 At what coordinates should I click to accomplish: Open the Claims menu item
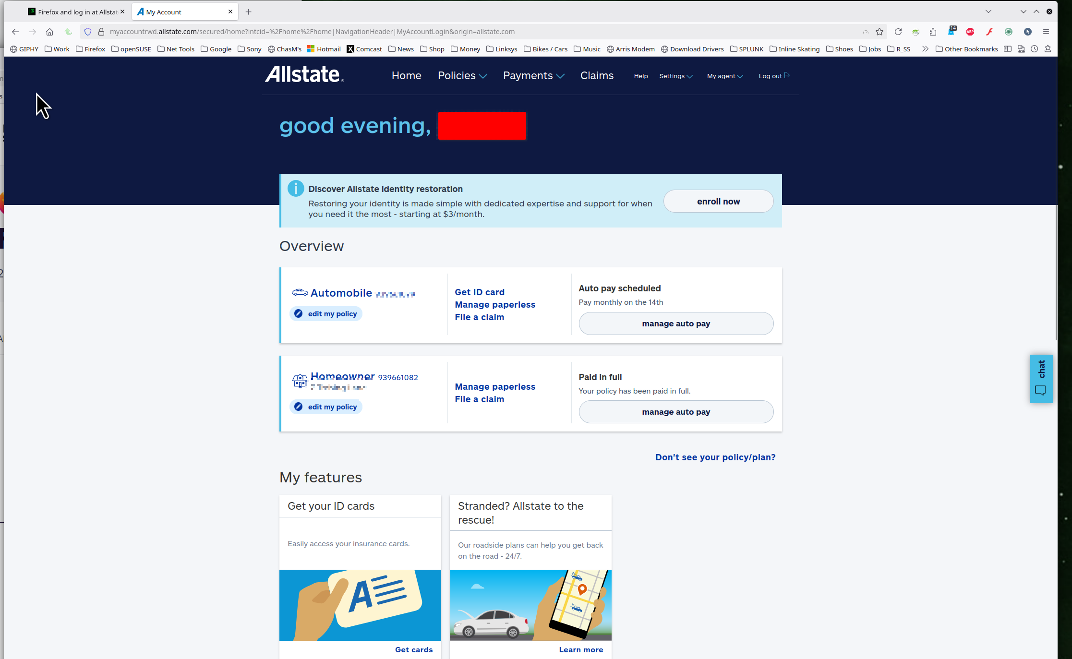coord(597,76)
